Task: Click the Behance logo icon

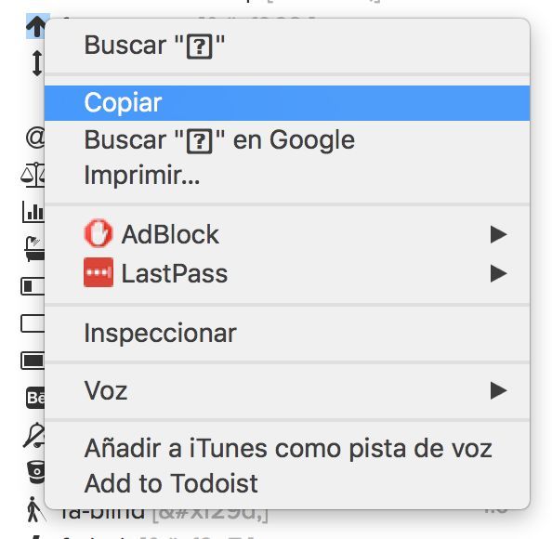Action: pos(35,398)
